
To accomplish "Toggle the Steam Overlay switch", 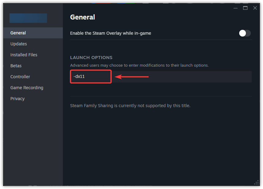I will 245,33.
